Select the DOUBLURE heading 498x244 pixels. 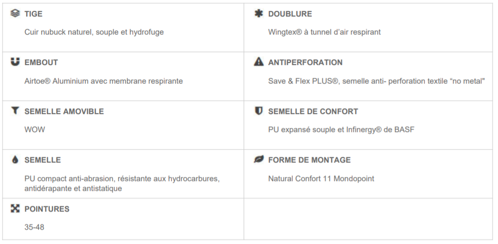[290, 14]
